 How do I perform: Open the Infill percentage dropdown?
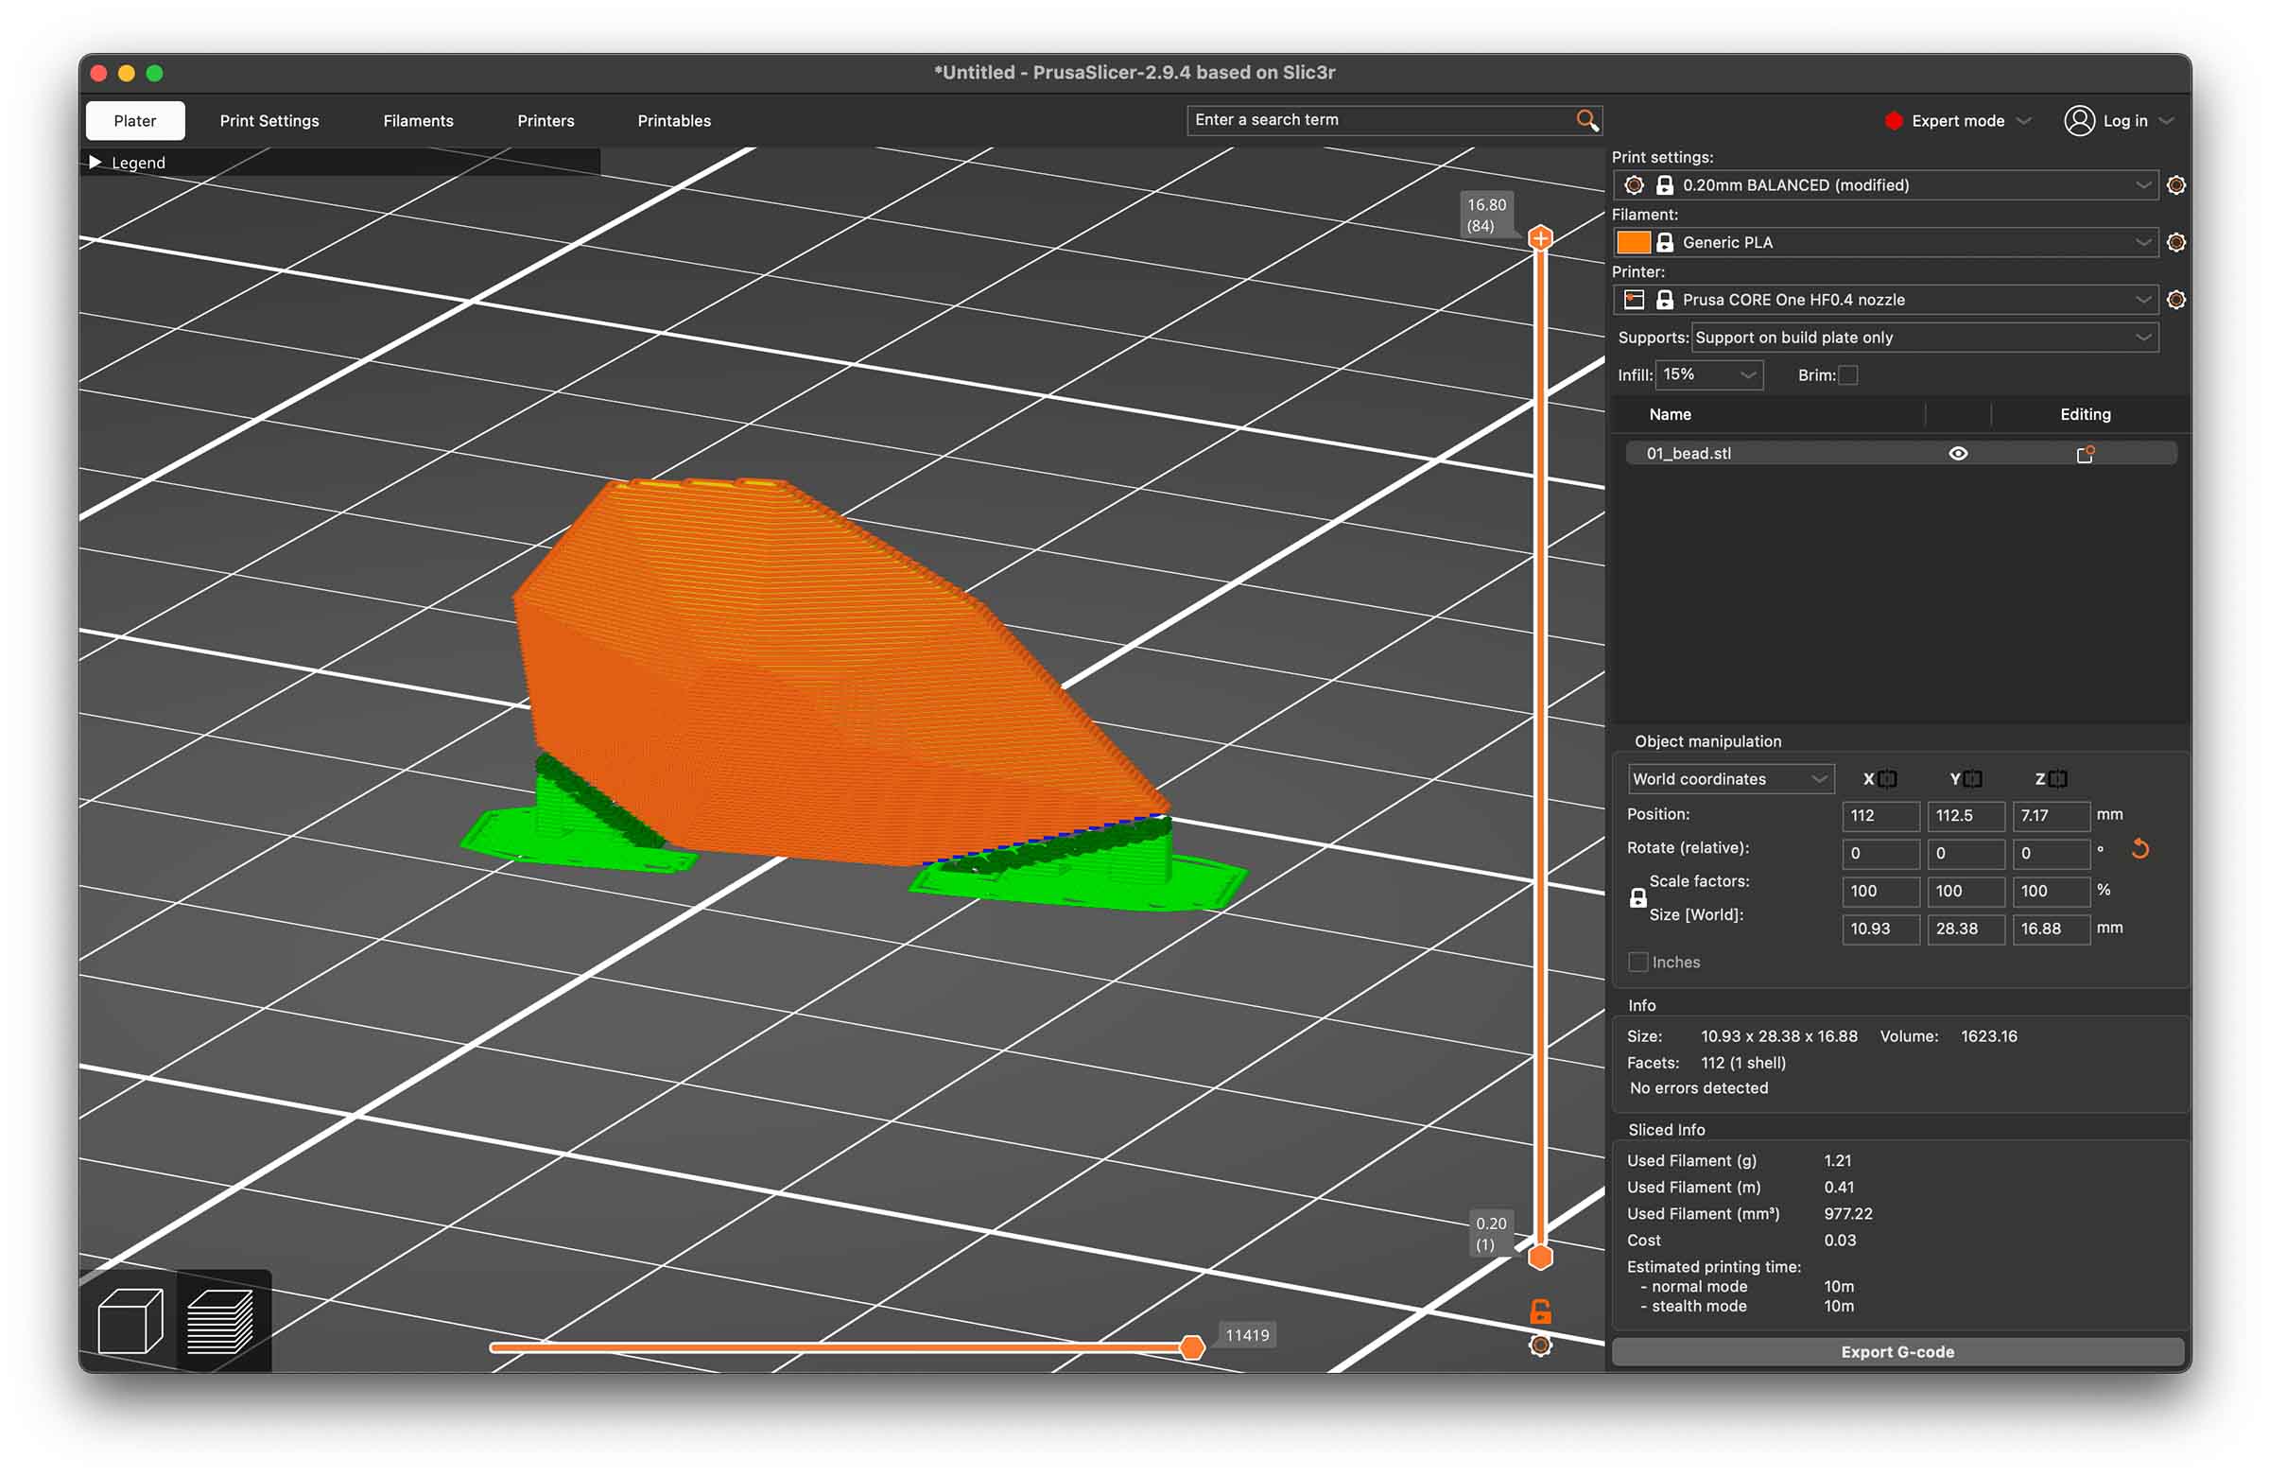(1709, 374)
